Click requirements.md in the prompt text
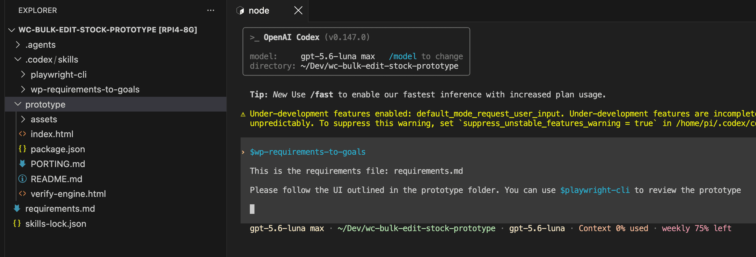 click(x=428, y=171)
